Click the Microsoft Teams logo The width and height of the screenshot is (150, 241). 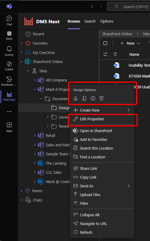9,6
